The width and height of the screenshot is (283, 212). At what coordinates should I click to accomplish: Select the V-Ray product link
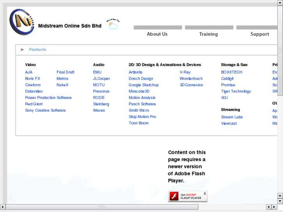pyautogui.click(x=185, y=72)
